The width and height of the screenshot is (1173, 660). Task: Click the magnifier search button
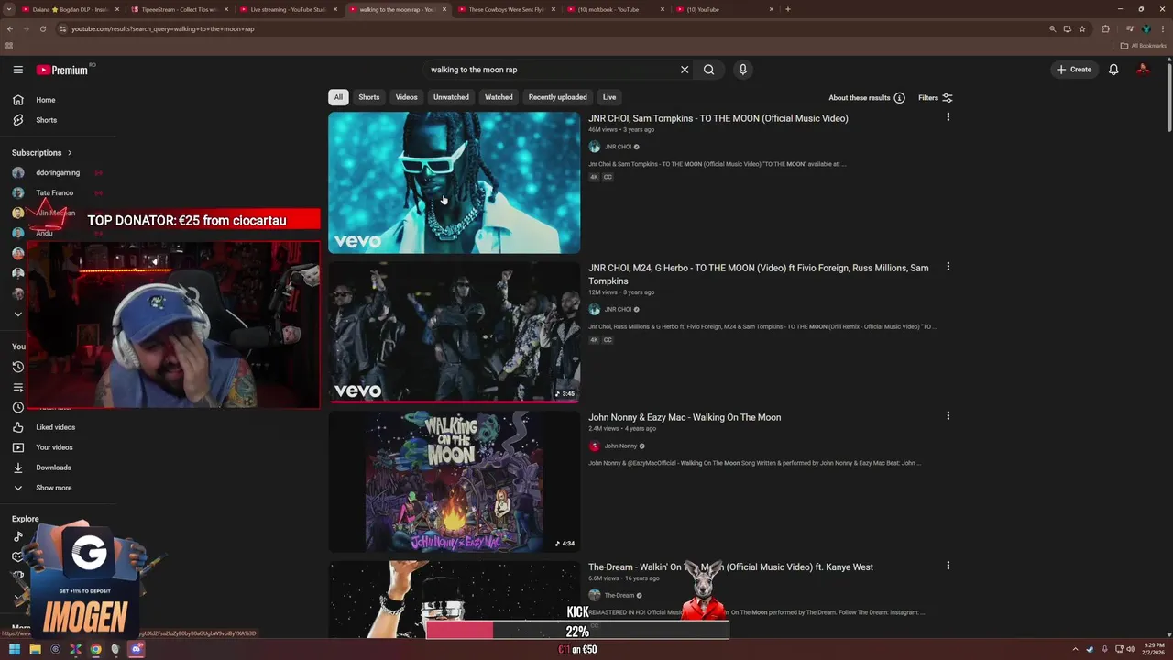(708, 70)
